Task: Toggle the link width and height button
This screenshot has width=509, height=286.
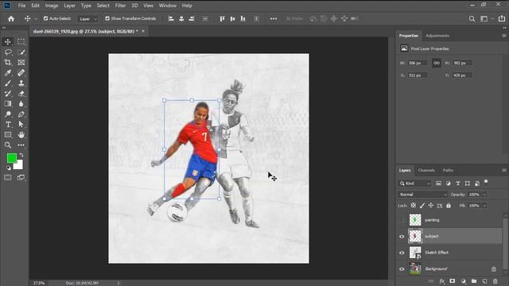Action: pos(437,63)
